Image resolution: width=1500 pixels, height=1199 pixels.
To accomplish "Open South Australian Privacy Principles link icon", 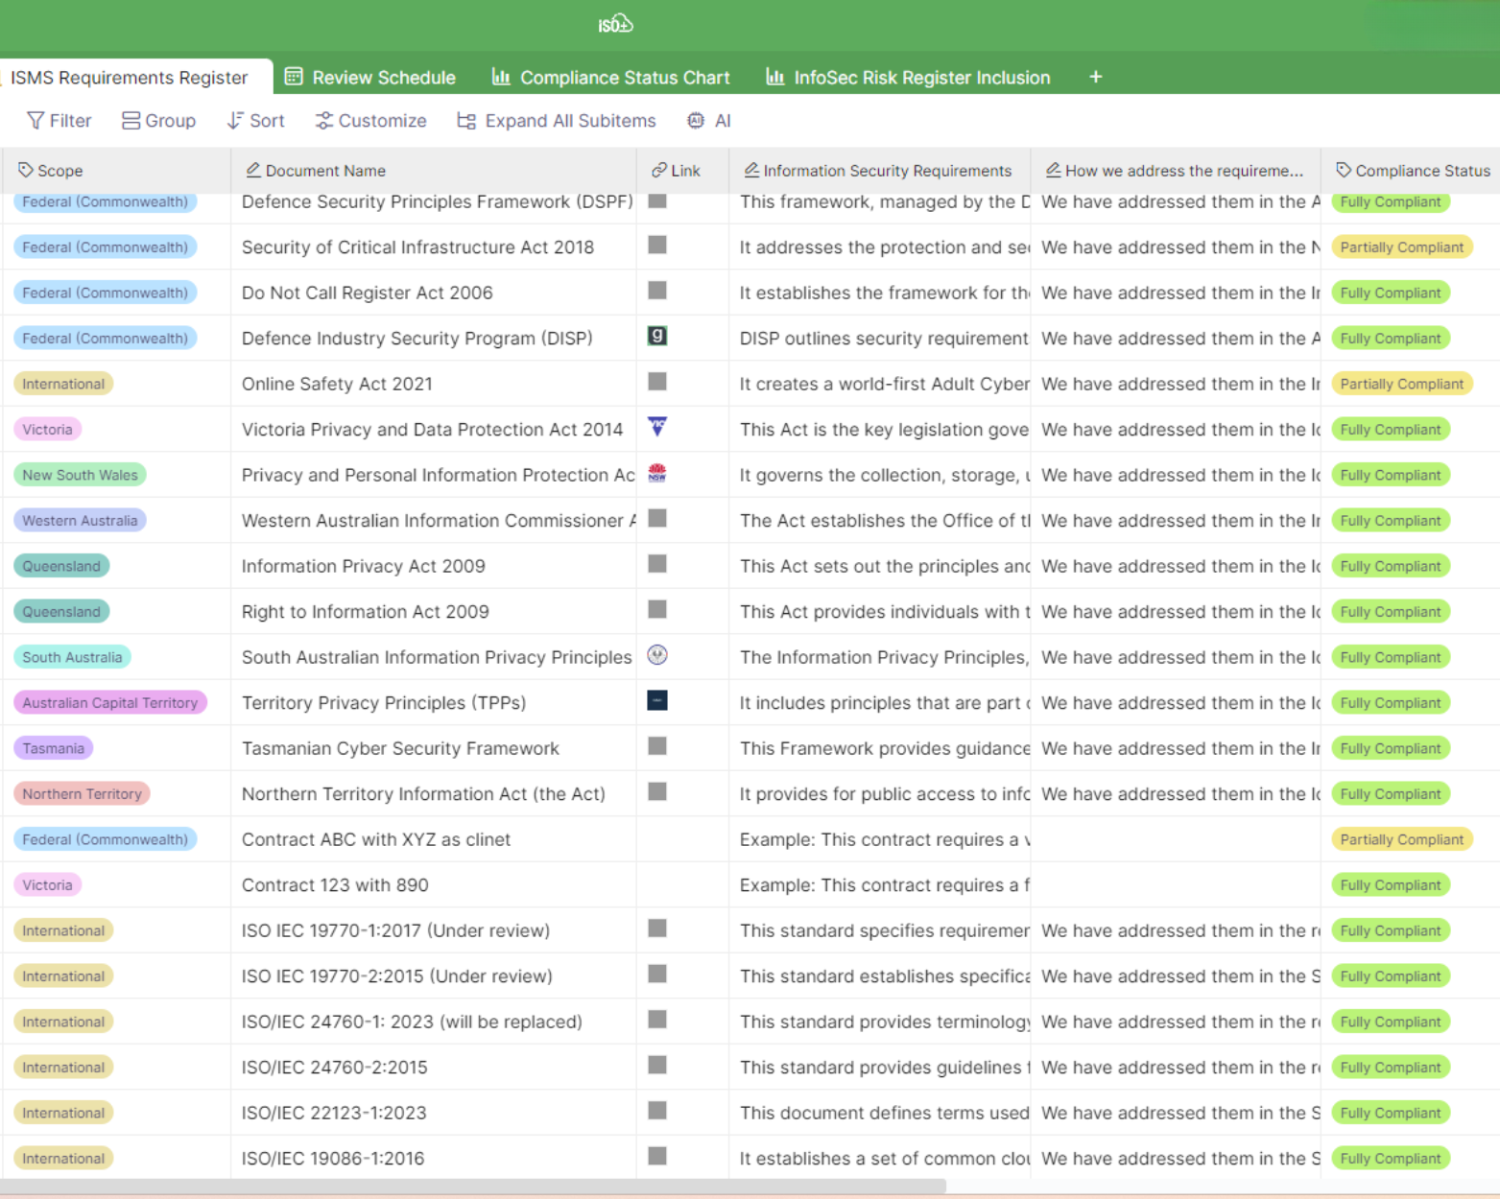I will point(657,656).
